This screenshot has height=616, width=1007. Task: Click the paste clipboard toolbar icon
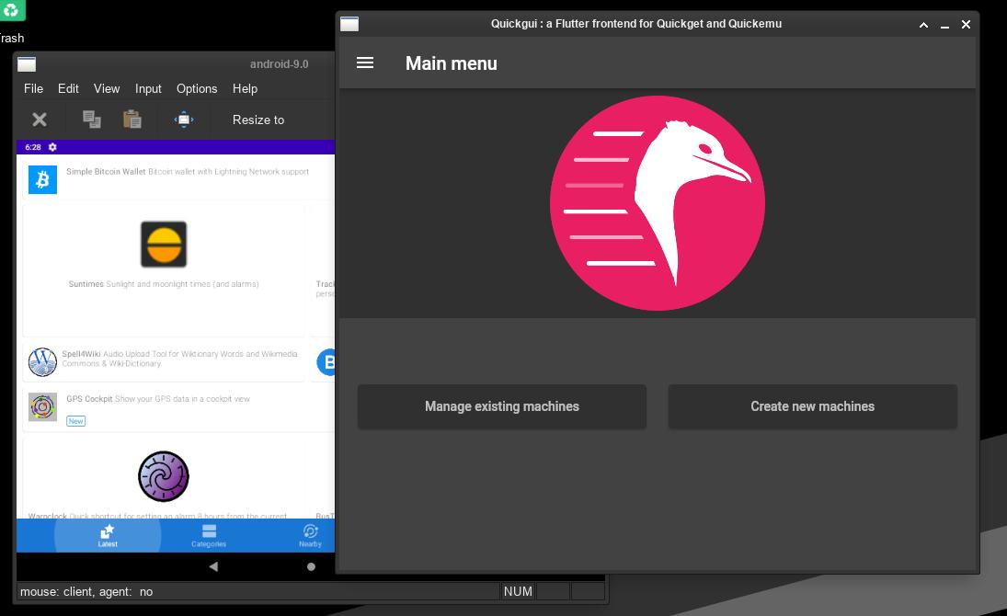132,120
